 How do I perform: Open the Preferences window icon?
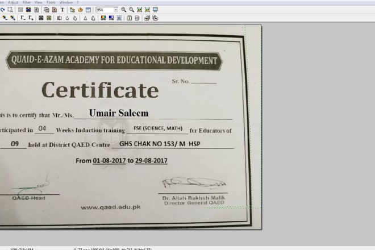tap(88, 10)
